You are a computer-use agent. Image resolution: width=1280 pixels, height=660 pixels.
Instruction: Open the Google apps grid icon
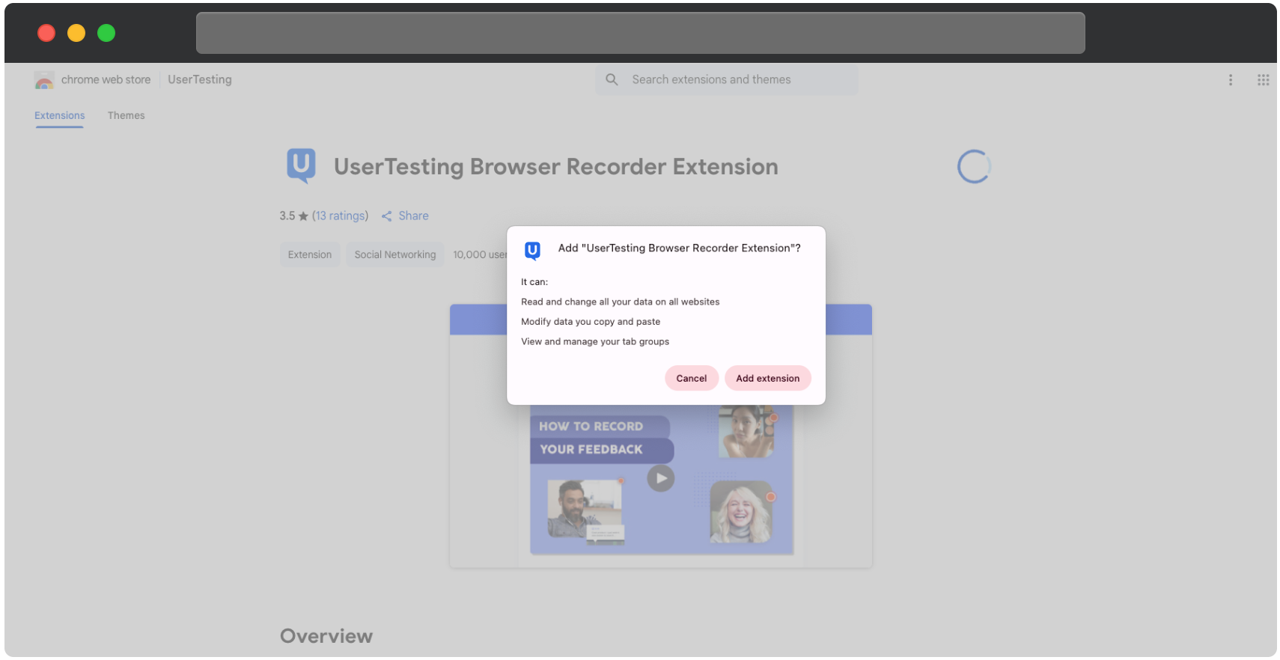click(1263, 79)
